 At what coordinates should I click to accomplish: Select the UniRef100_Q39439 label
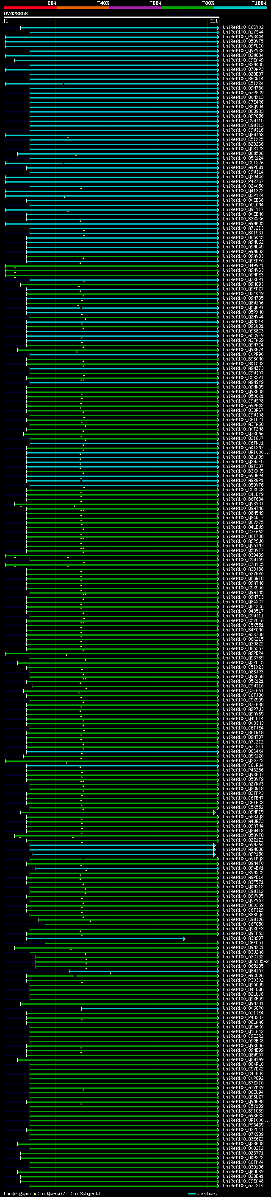tap(243, 555)
